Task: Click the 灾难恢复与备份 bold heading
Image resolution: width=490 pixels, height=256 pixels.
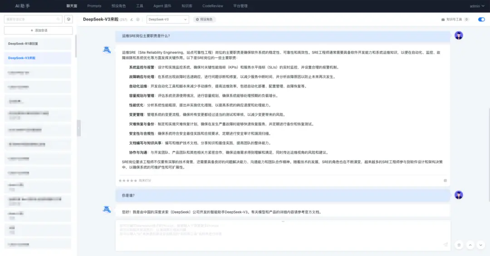Action: click(x=142, y=124)
